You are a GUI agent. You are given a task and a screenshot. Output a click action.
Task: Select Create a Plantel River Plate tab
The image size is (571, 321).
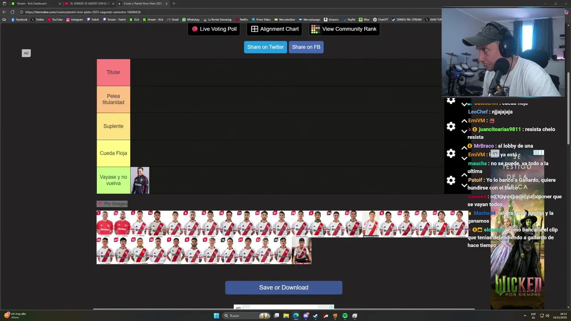coord(143,4)
